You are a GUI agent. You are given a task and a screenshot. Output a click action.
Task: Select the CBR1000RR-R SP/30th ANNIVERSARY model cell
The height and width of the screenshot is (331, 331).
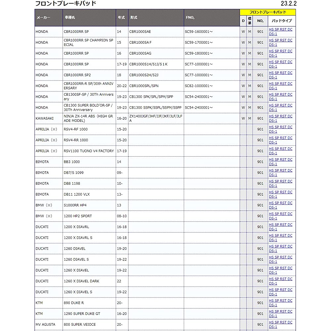click(89, 86)
